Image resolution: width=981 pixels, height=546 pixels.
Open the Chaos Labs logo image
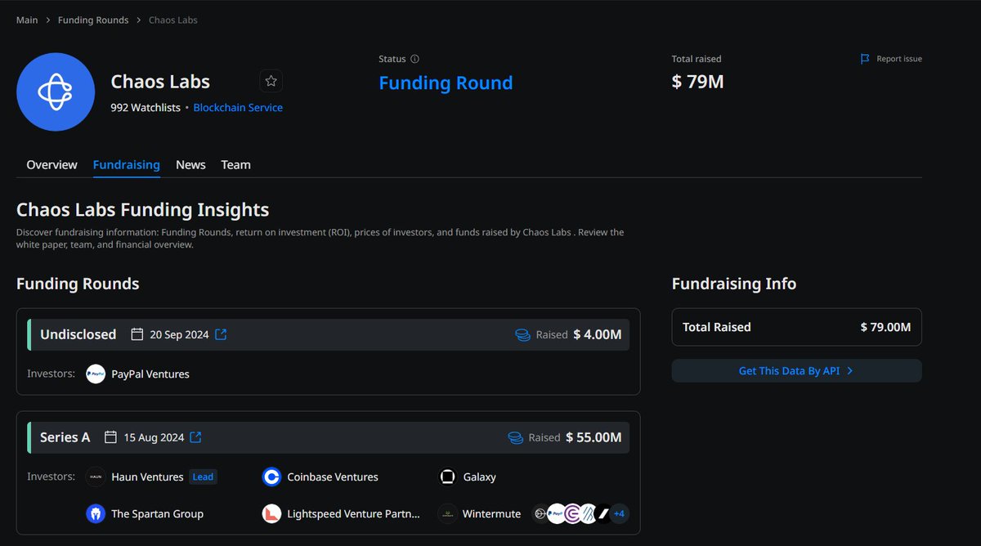(x=56, y=92)
